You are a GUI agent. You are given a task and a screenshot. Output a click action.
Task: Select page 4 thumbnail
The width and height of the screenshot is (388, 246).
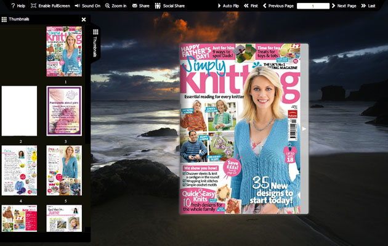click(19, 170)
